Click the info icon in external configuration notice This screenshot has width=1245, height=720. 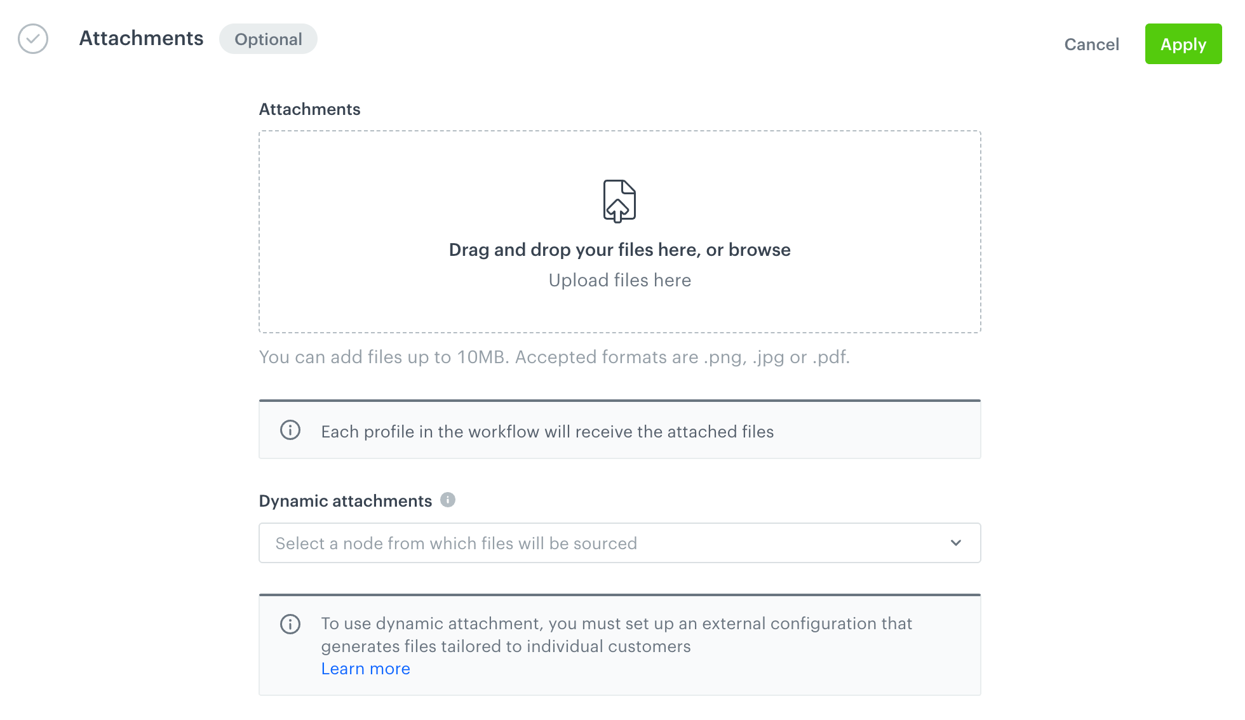coord(290,624)
